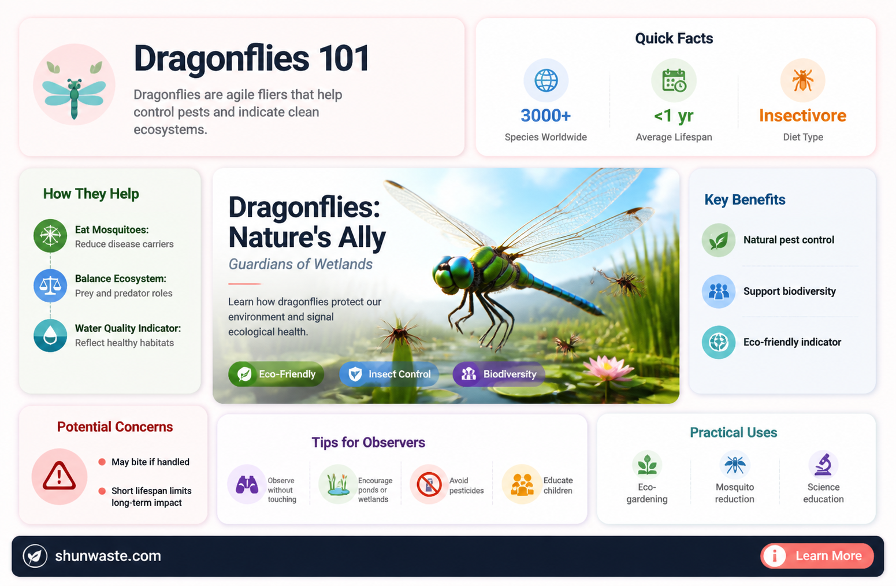Click the Eco-friendly indicator label

tap(792, 342)
